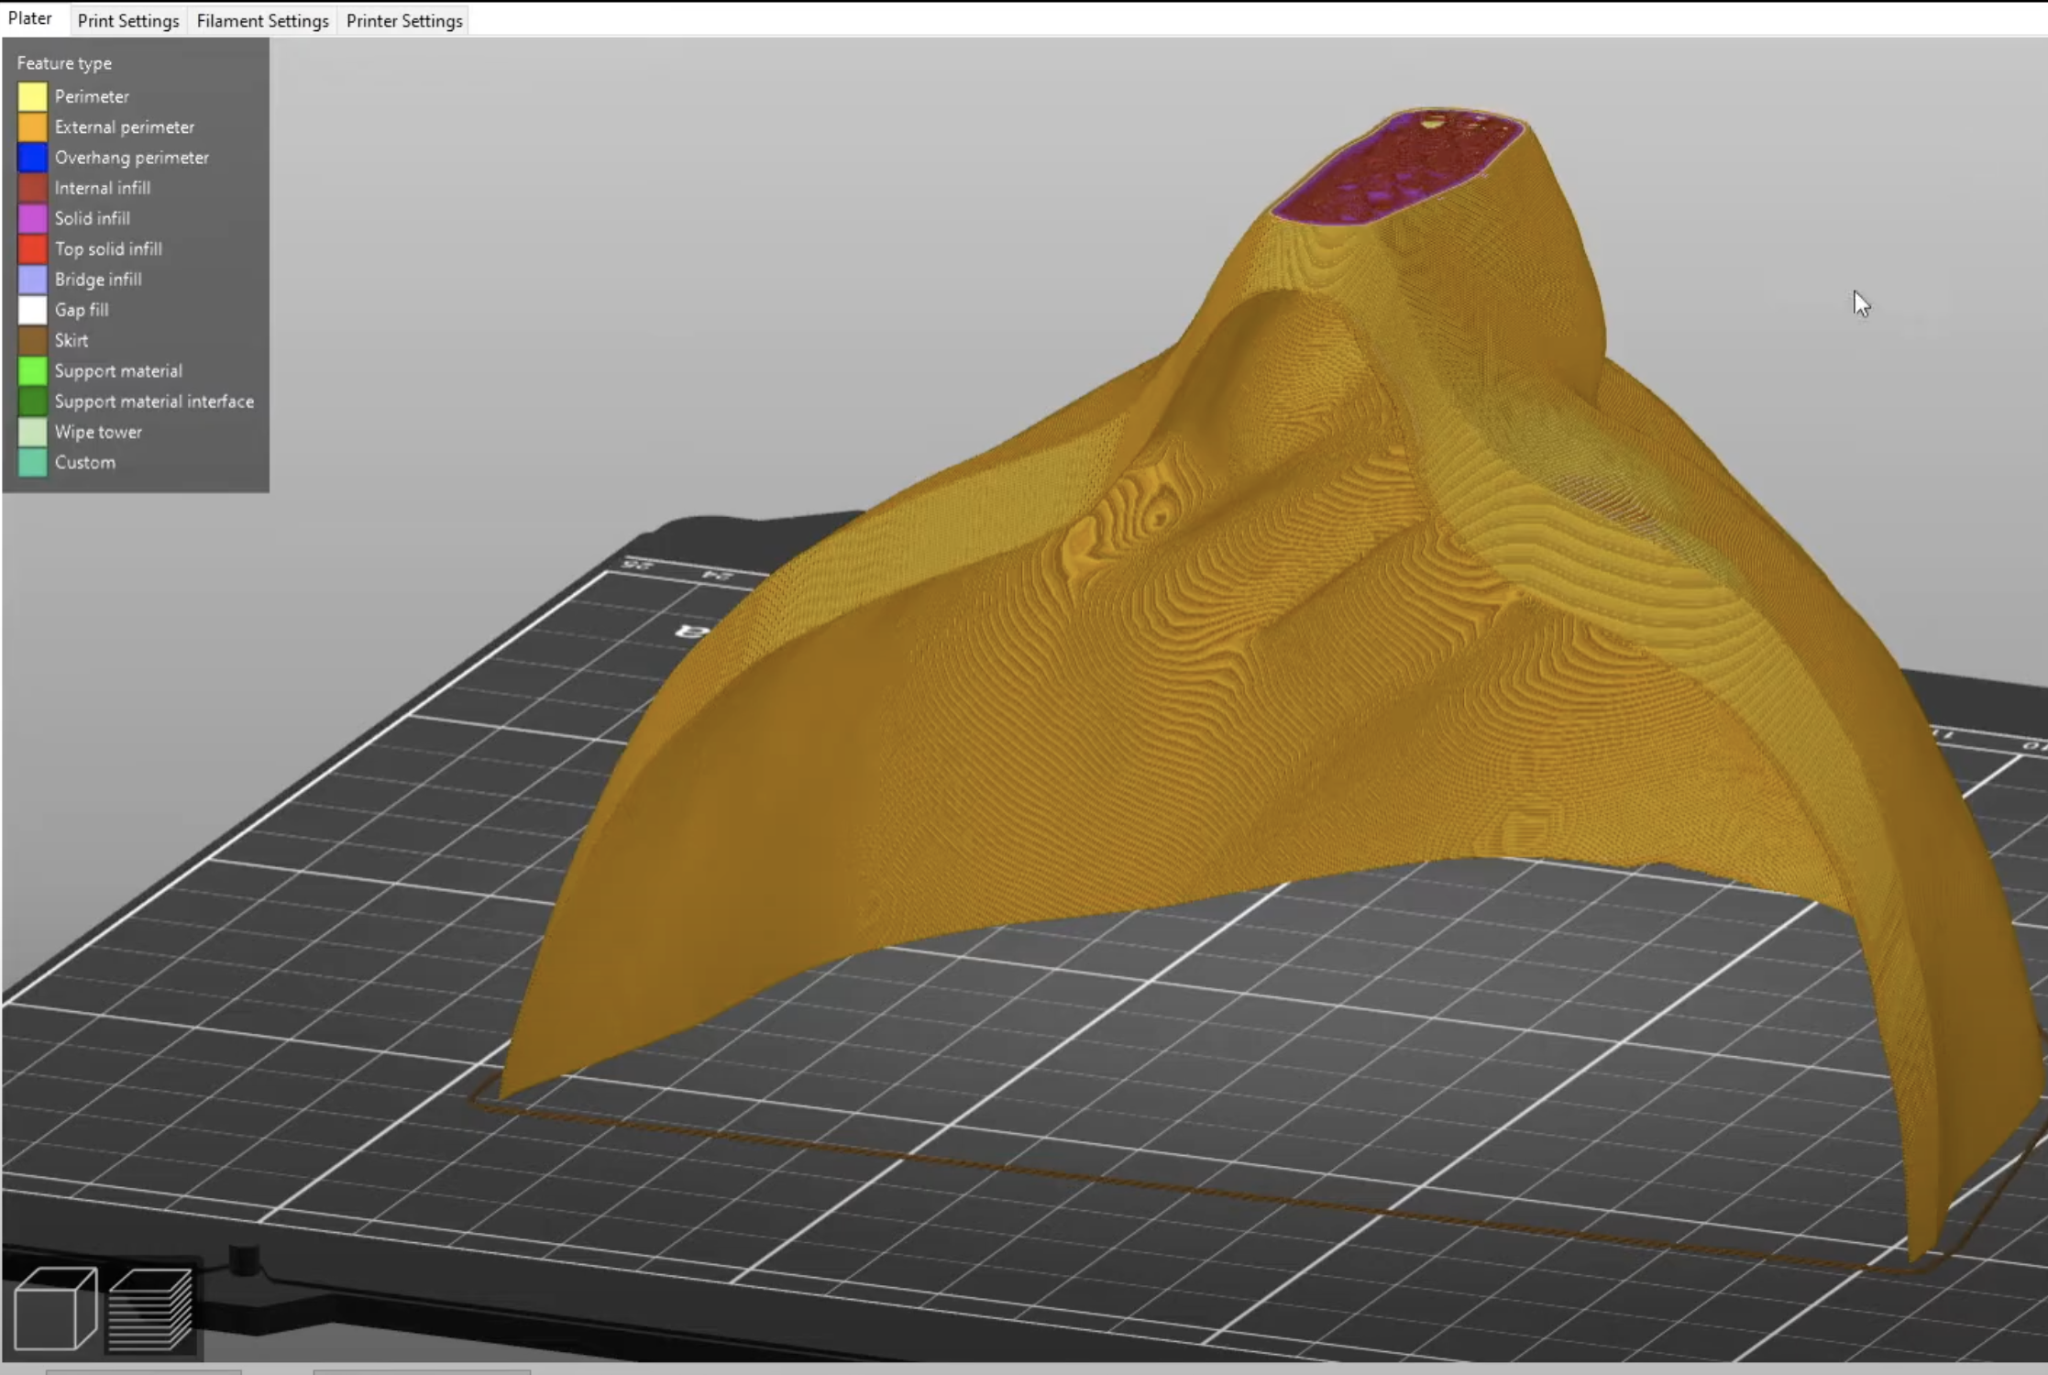The height and width of the screenshot is (1375, 2048).
Task: Select the Printer Settings tab
Action: click(403, 20)
